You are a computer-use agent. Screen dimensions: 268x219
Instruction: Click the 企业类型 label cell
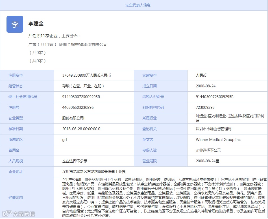[x=27, y=118]
